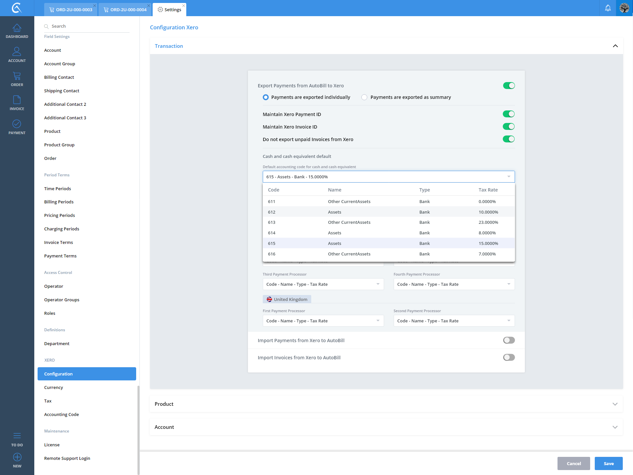Click the Save button
The width and height of the screenshot is (633, 475).
(608, 463)
